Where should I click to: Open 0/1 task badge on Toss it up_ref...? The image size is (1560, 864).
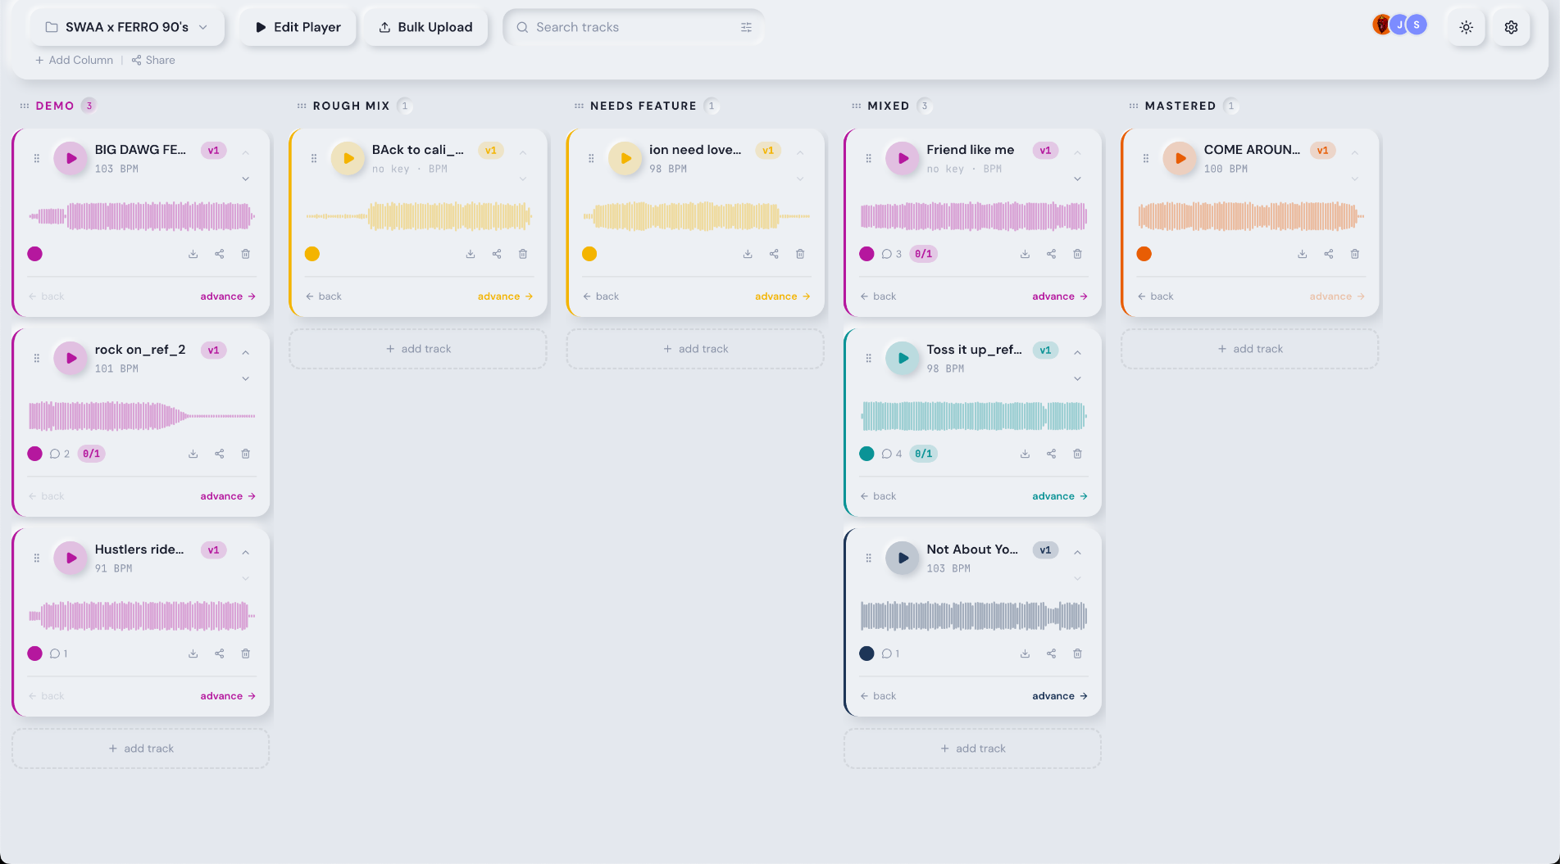pos(923,454)
